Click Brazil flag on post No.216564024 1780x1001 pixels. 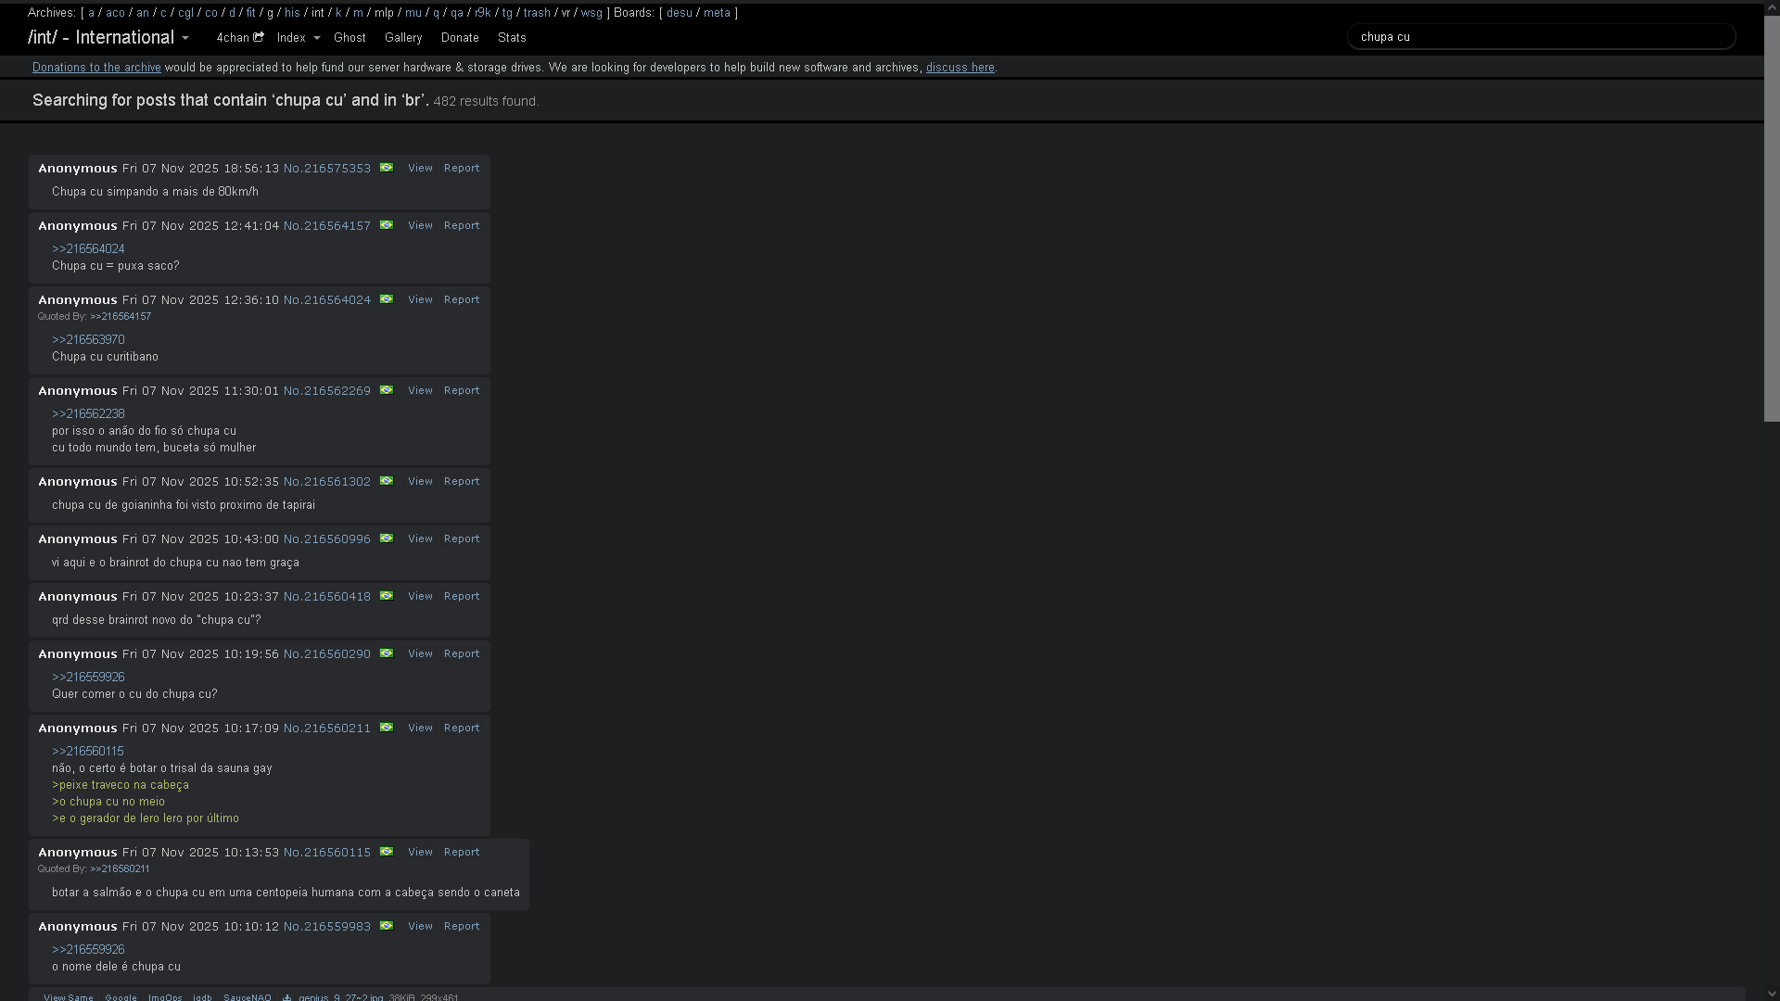coord(387,299)
